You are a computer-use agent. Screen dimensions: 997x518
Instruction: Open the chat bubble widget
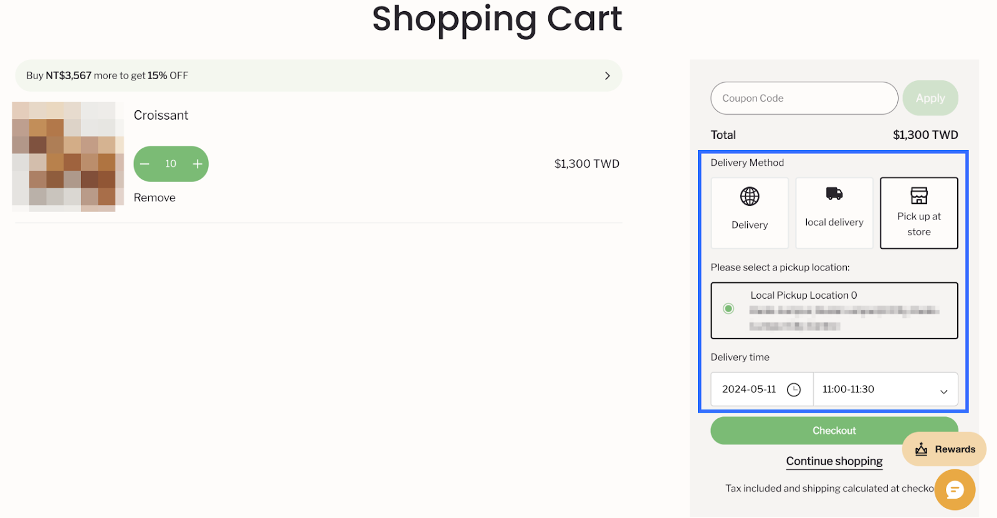click(x=954, y=490)
